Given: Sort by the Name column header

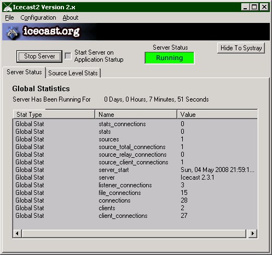Looking at the screenshot, I should 136,115.
